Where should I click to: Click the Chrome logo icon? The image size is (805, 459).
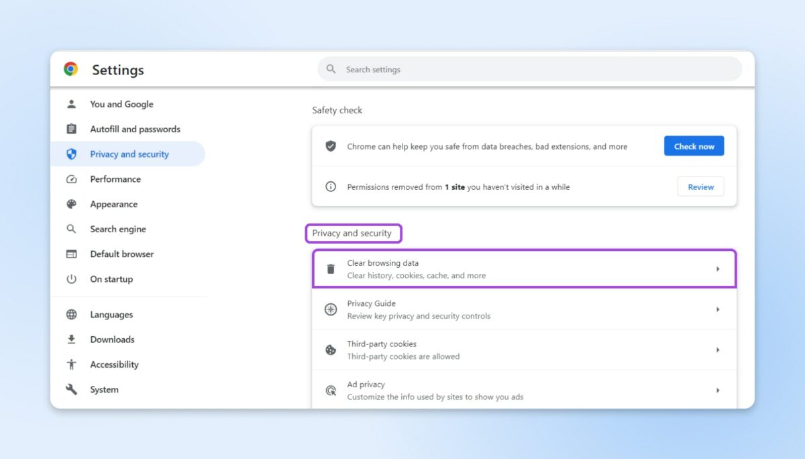click(70, 69)
